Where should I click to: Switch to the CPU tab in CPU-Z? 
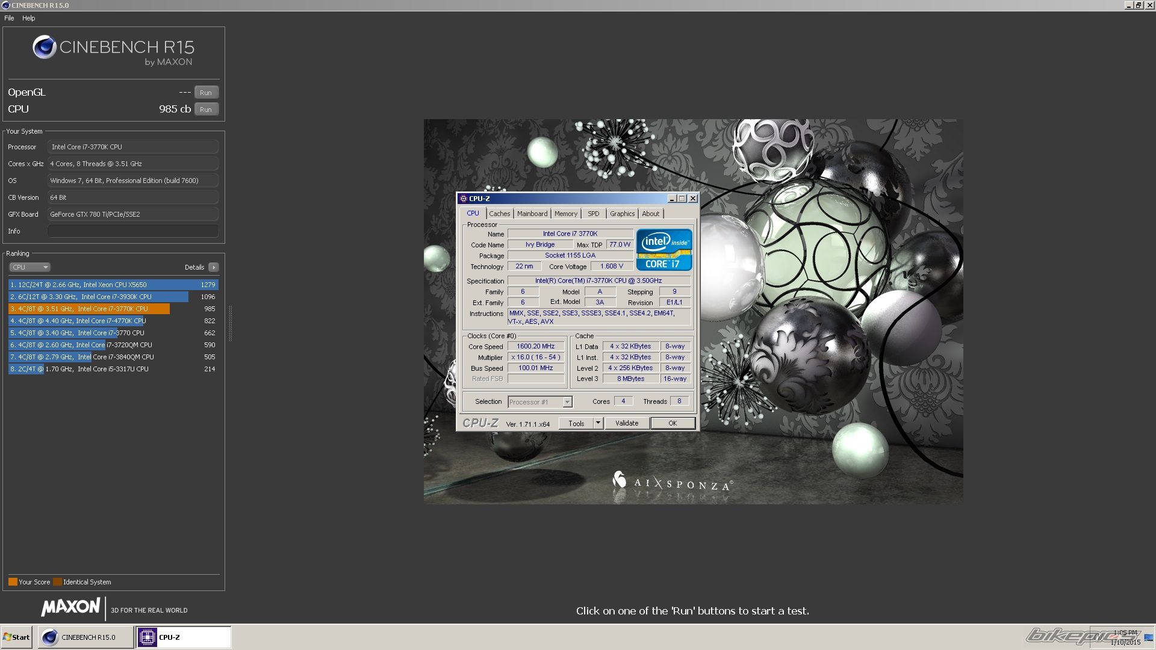click(473, 214)
